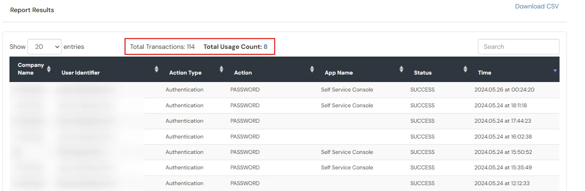This screenshot has width=585, height=191.
Task: Sort by Company Name column arrows
Action: (49, 69)
